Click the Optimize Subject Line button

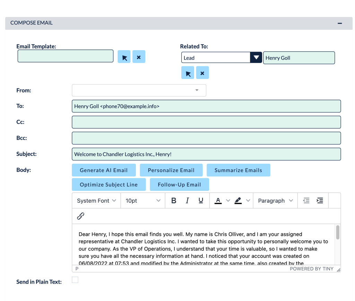[109, 185]
